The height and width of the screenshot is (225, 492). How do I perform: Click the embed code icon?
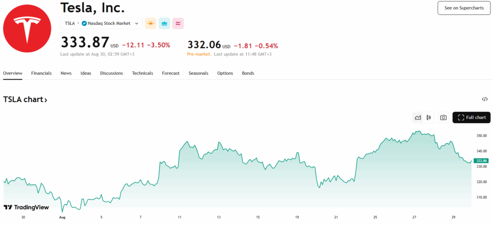coord(485,99)
